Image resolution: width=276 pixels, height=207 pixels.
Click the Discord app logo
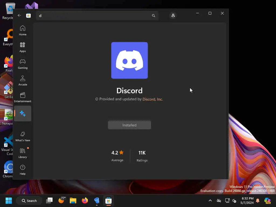[130, 60]
